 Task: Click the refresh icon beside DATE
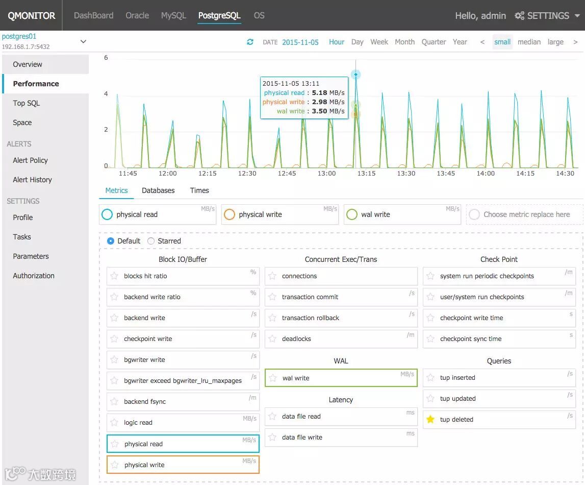coord(250,42)
